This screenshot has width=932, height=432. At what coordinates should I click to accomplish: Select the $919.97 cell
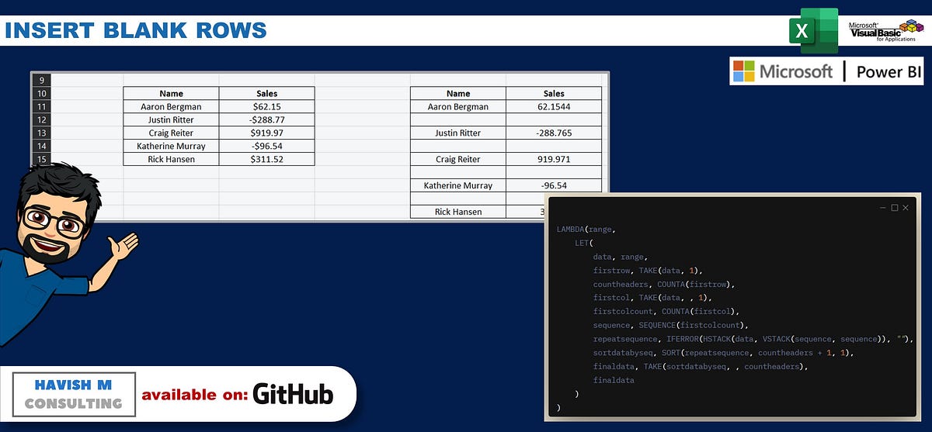(x=266, y=133)
